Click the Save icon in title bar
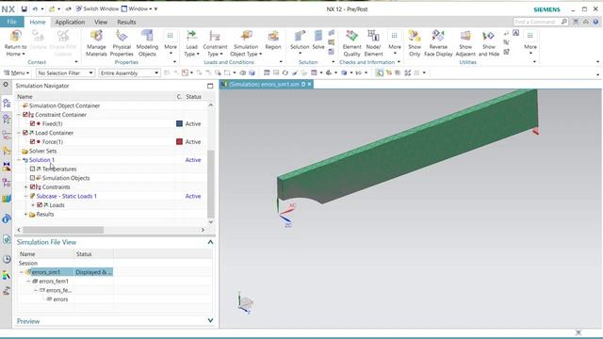Image resolution: width=603 pixels, height=339 pixels. 24,8
